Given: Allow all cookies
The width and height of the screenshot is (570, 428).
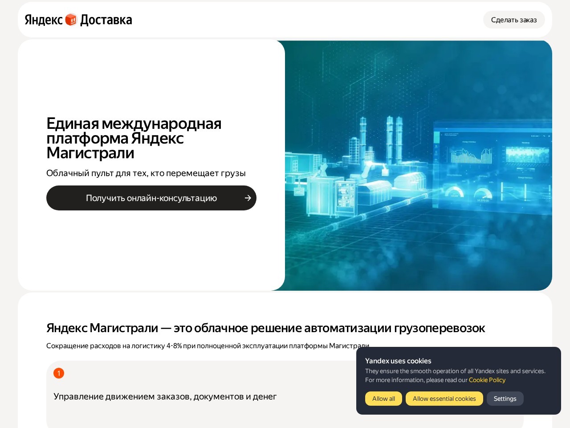Looking at the screenshot, I should click(x=383, y=399).
